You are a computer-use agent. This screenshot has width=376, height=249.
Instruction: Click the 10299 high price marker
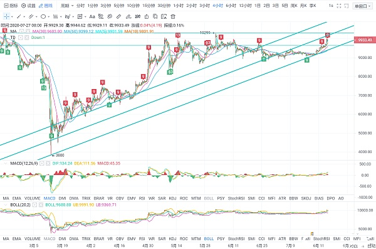207,33
